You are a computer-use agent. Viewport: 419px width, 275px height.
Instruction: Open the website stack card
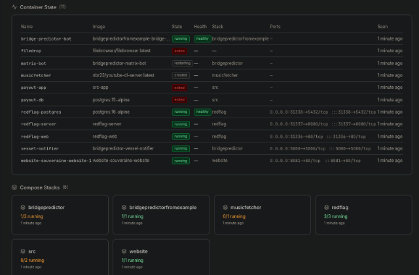click(161, 257)
